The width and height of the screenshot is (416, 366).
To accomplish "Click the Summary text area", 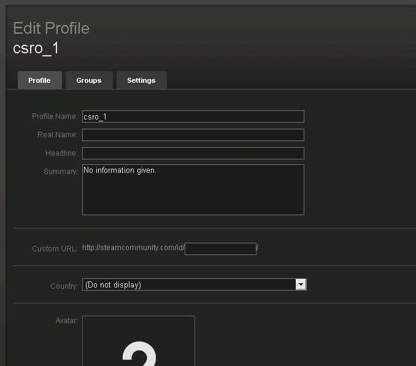I will tap(193, 190).
